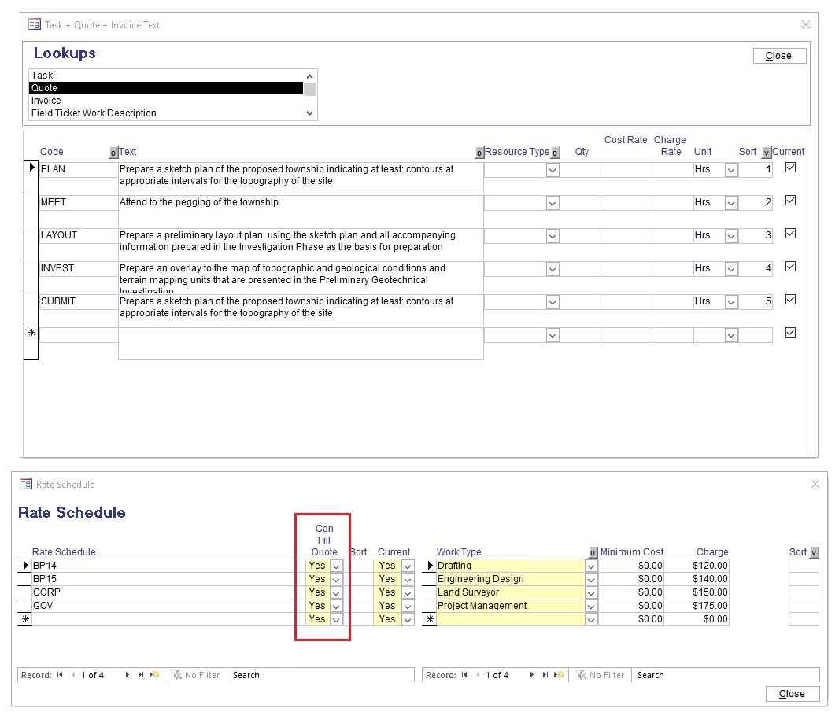Open Work Type dropdown for Drafting

[591, 566]
